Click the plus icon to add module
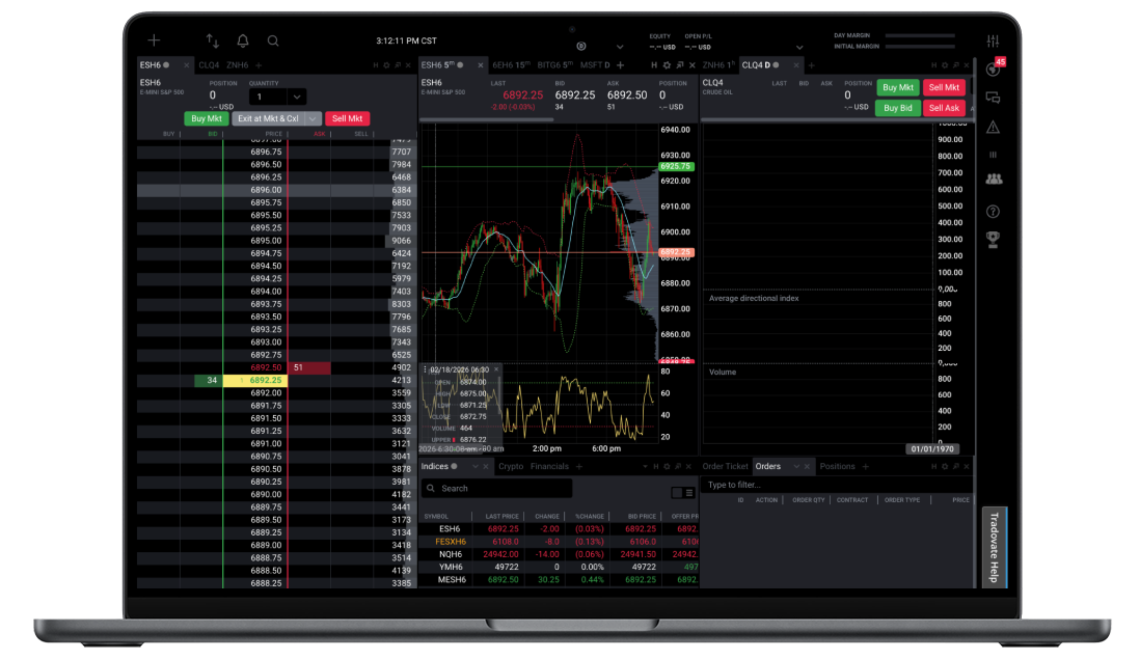 pyautogui.click(x=154, y=41)
